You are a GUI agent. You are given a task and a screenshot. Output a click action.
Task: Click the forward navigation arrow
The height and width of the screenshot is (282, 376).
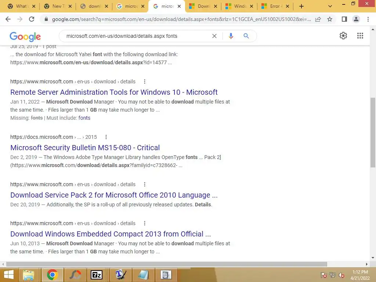coord(20,19)
